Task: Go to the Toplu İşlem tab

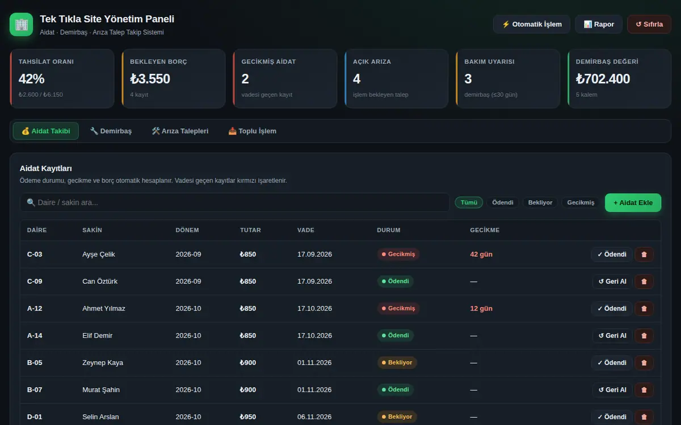Action: 252,131
